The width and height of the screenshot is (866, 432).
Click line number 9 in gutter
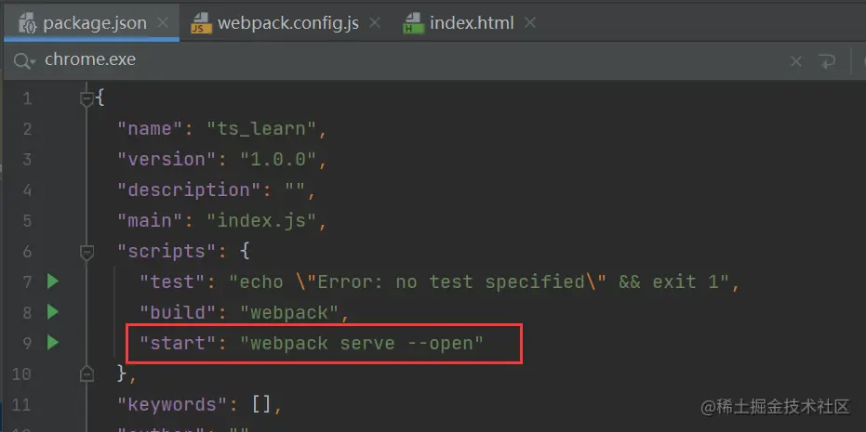coord(26,343)
